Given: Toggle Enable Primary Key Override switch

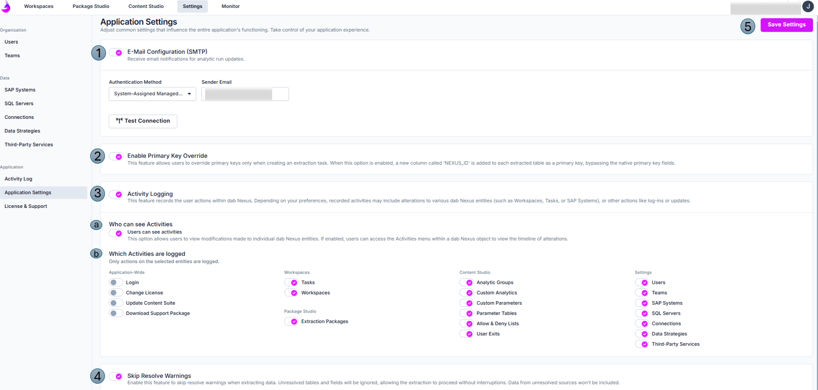Looking at the screenshot, I should click(x=116, y=156).
